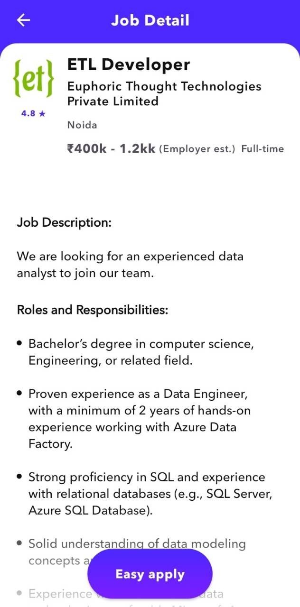View the company name Euphoric Thought Technologies
Screen dimensions: 300x607
(165, 93)
